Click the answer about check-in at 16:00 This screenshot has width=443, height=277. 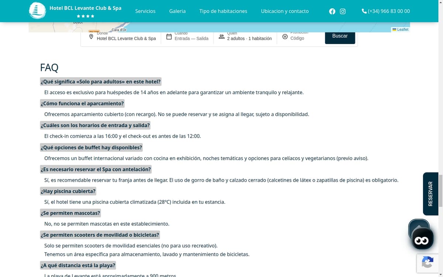tap(123, 136)
